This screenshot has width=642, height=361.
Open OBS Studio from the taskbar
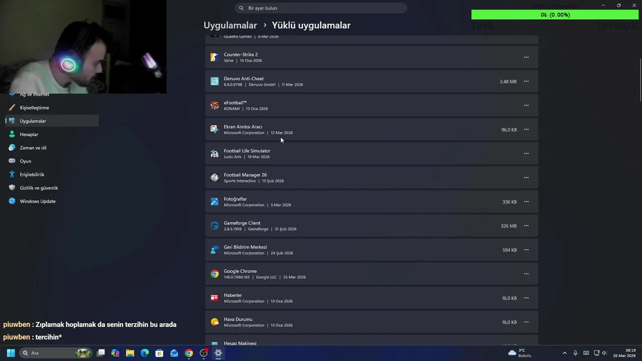(x=204, y=353)
